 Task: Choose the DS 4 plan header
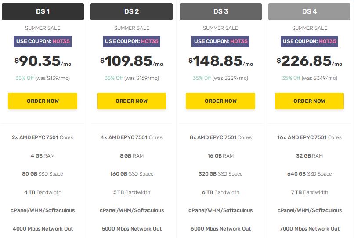(x=309, y=11)
